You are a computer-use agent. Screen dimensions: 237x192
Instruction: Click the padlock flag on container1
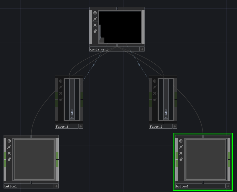tap(95, 31)
